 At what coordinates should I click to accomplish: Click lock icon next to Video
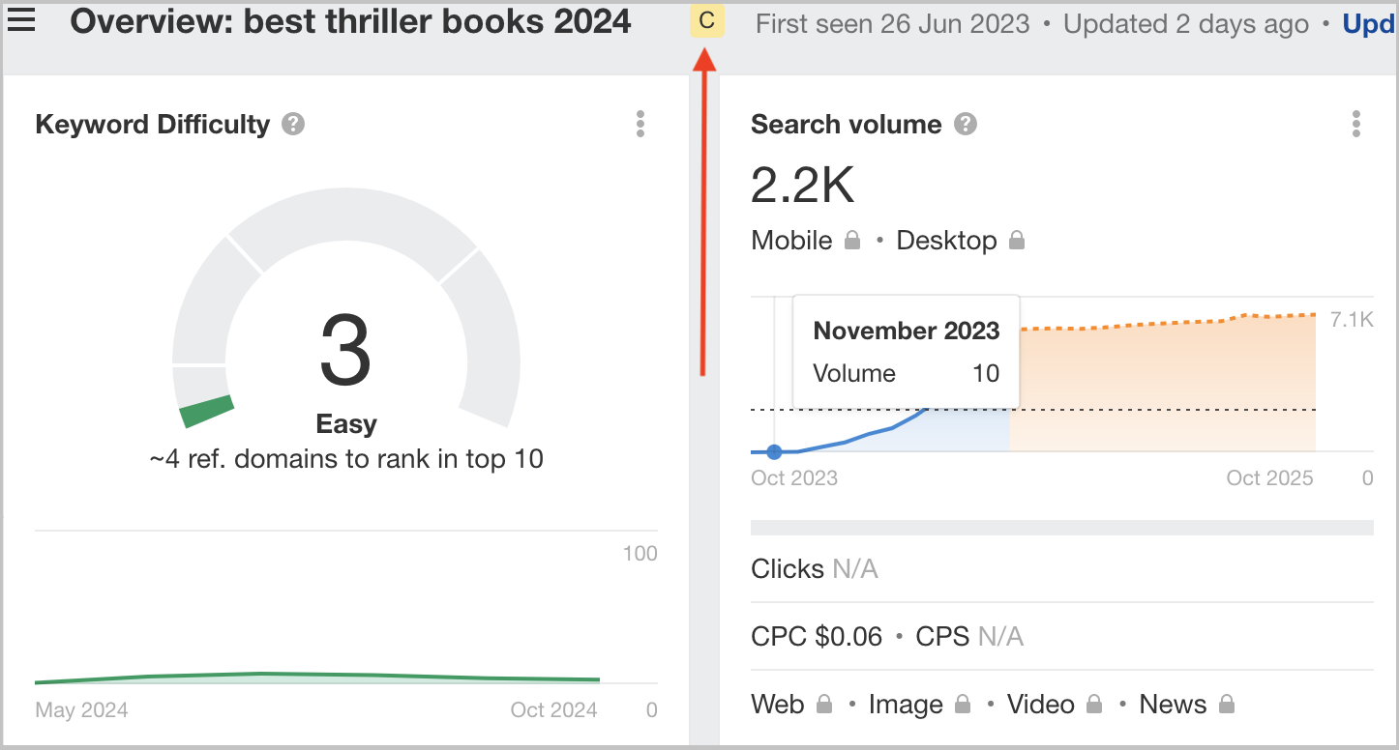tap(1094, 705)
